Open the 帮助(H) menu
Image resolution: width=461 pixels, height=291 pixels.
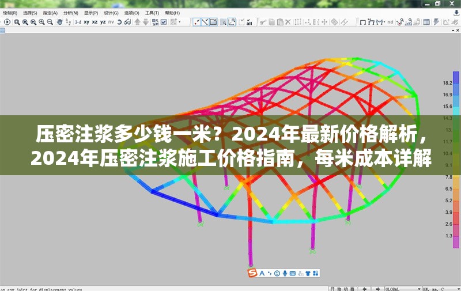(x=172, y=13)
